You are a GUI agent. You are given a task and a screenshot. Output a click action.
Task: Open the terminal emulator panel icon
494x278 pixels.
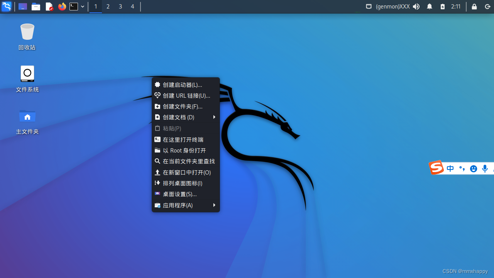click(74, 7)
